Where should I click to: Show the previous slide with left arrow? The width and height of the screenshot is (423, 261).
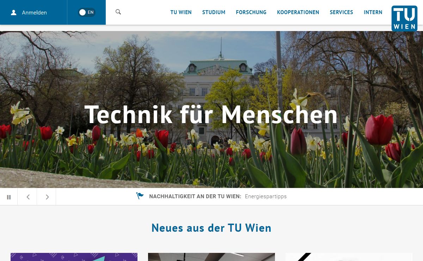coord(28,197)
